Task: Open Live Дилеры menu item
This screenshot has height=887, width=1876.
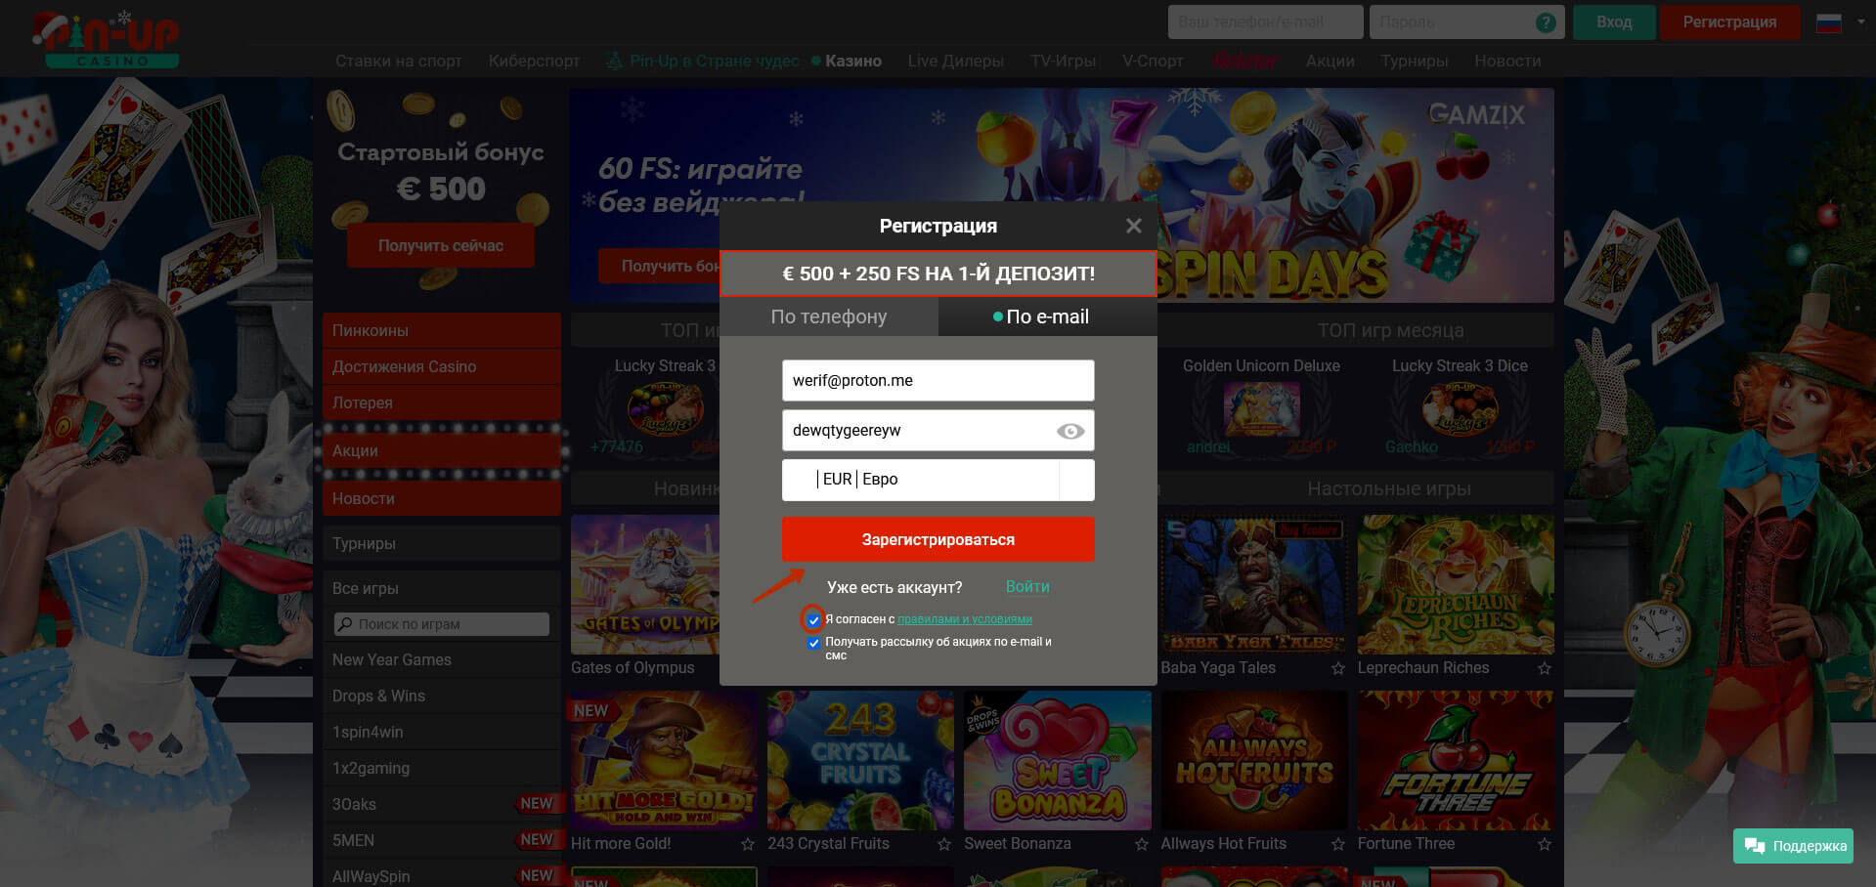Action: click(955, 61)
